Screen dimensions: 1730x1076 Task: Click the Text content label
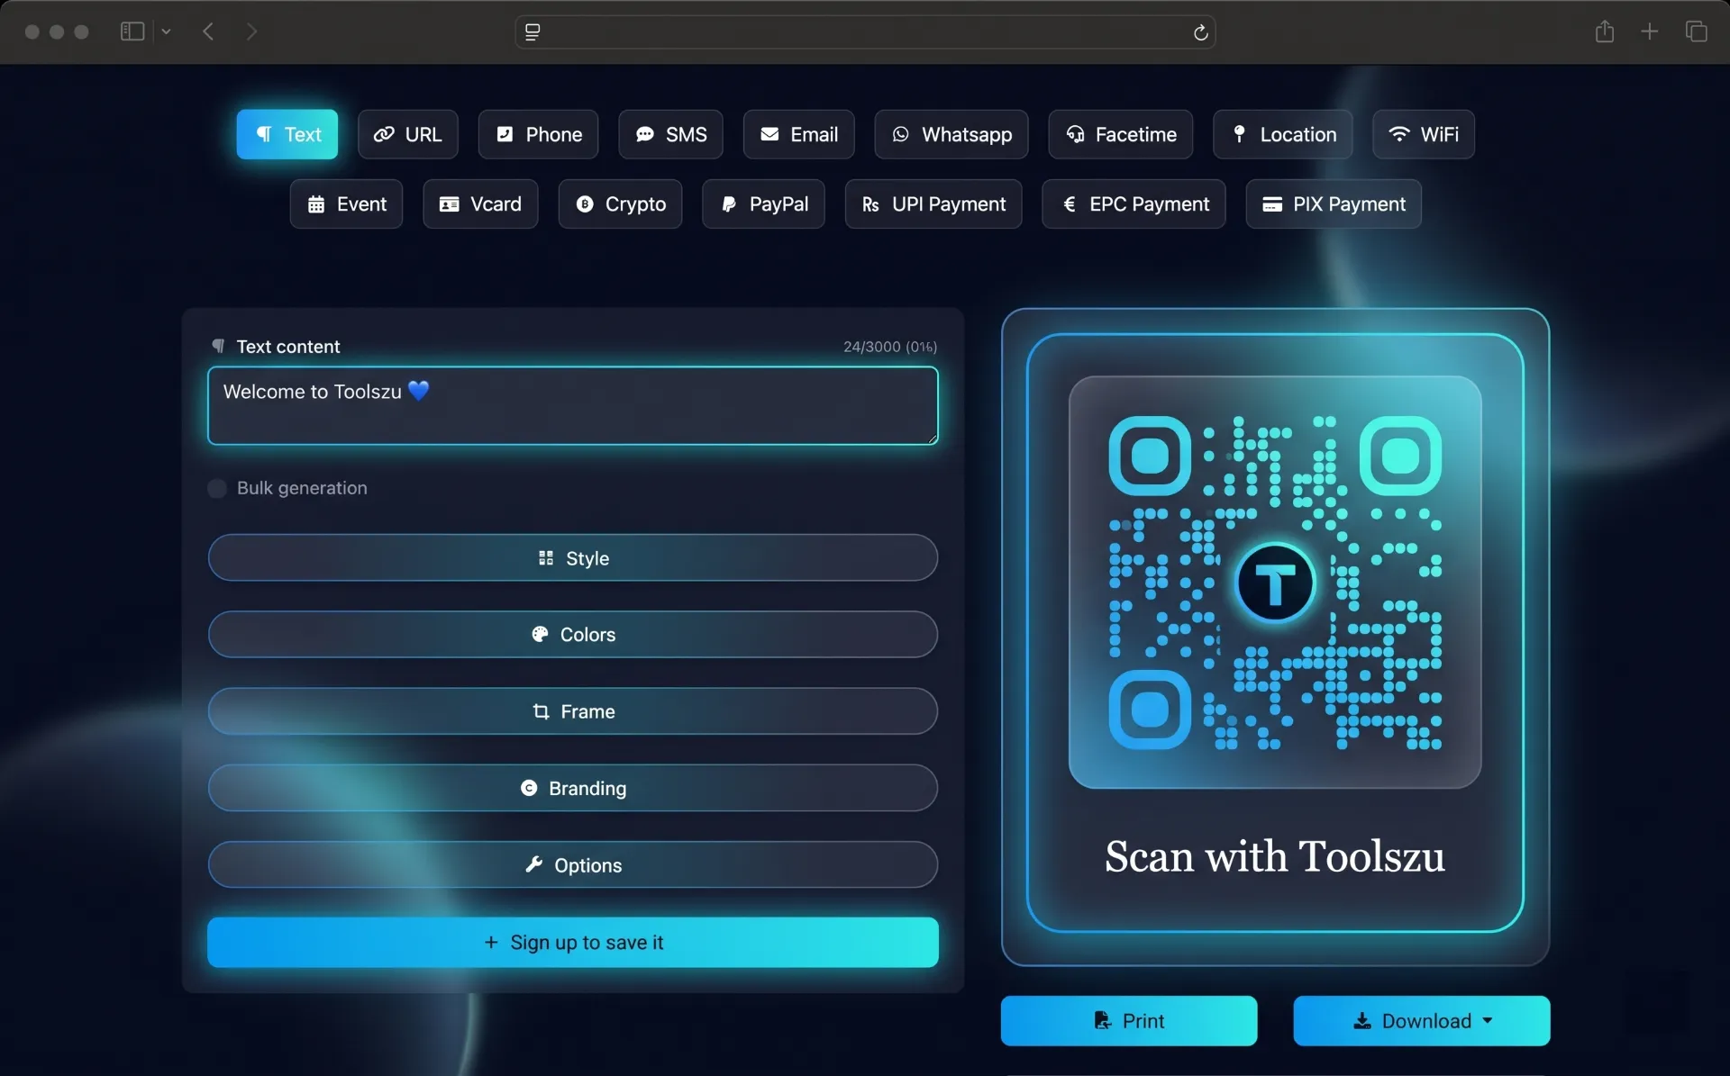pyautogui.click(x=288, y=347)
